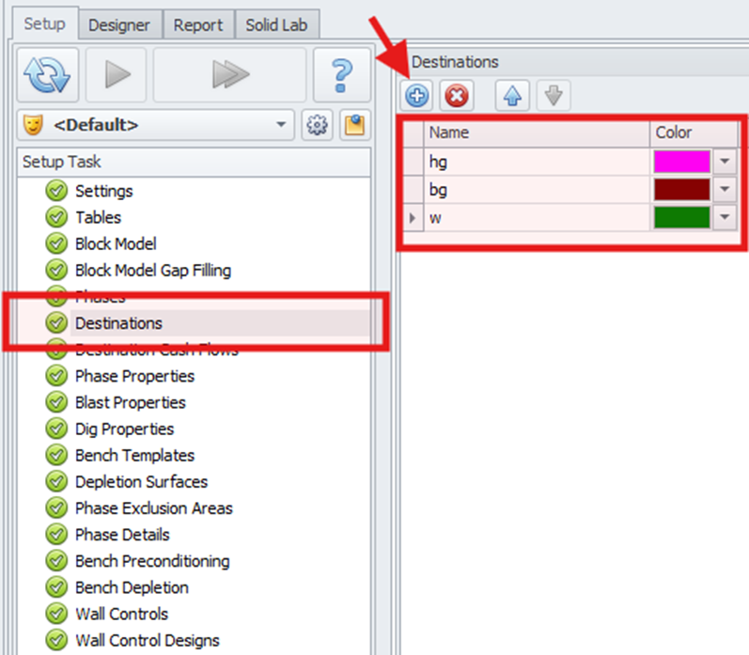Expand color dropdown for w row

point(725,218)
